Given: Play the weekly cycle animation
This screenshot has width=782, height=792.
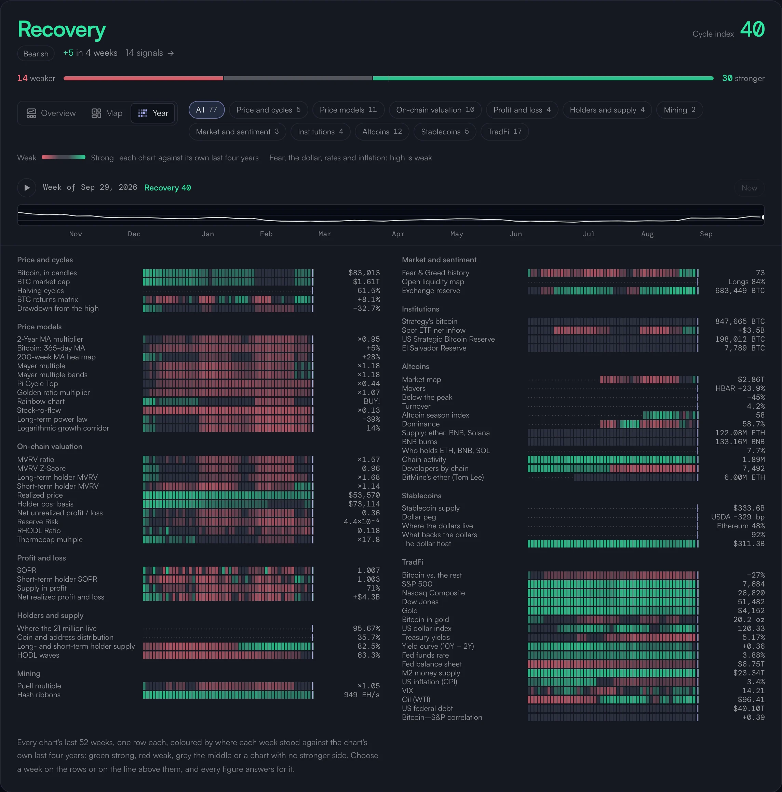Looking at the screenshot, I should (27, 188).
